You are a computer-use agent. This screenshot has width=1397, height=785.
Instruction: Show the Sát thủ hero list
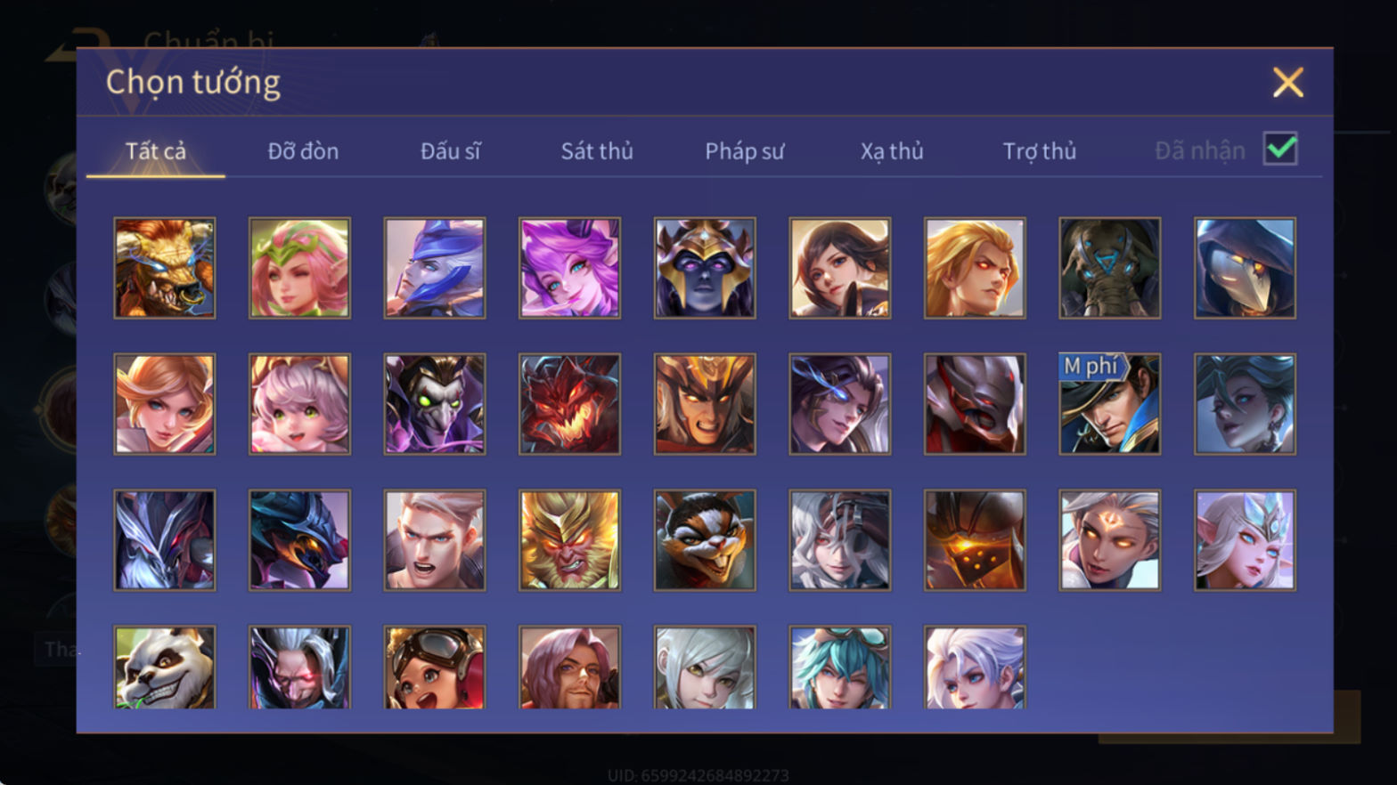(597, 151)
